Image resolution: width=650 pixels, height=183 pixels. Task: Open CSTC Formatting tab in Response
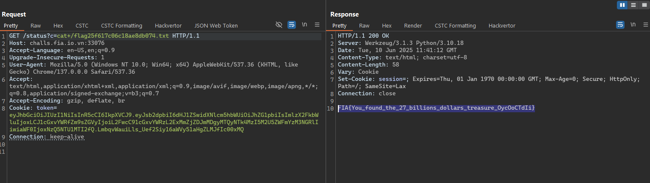pos(455,25)
